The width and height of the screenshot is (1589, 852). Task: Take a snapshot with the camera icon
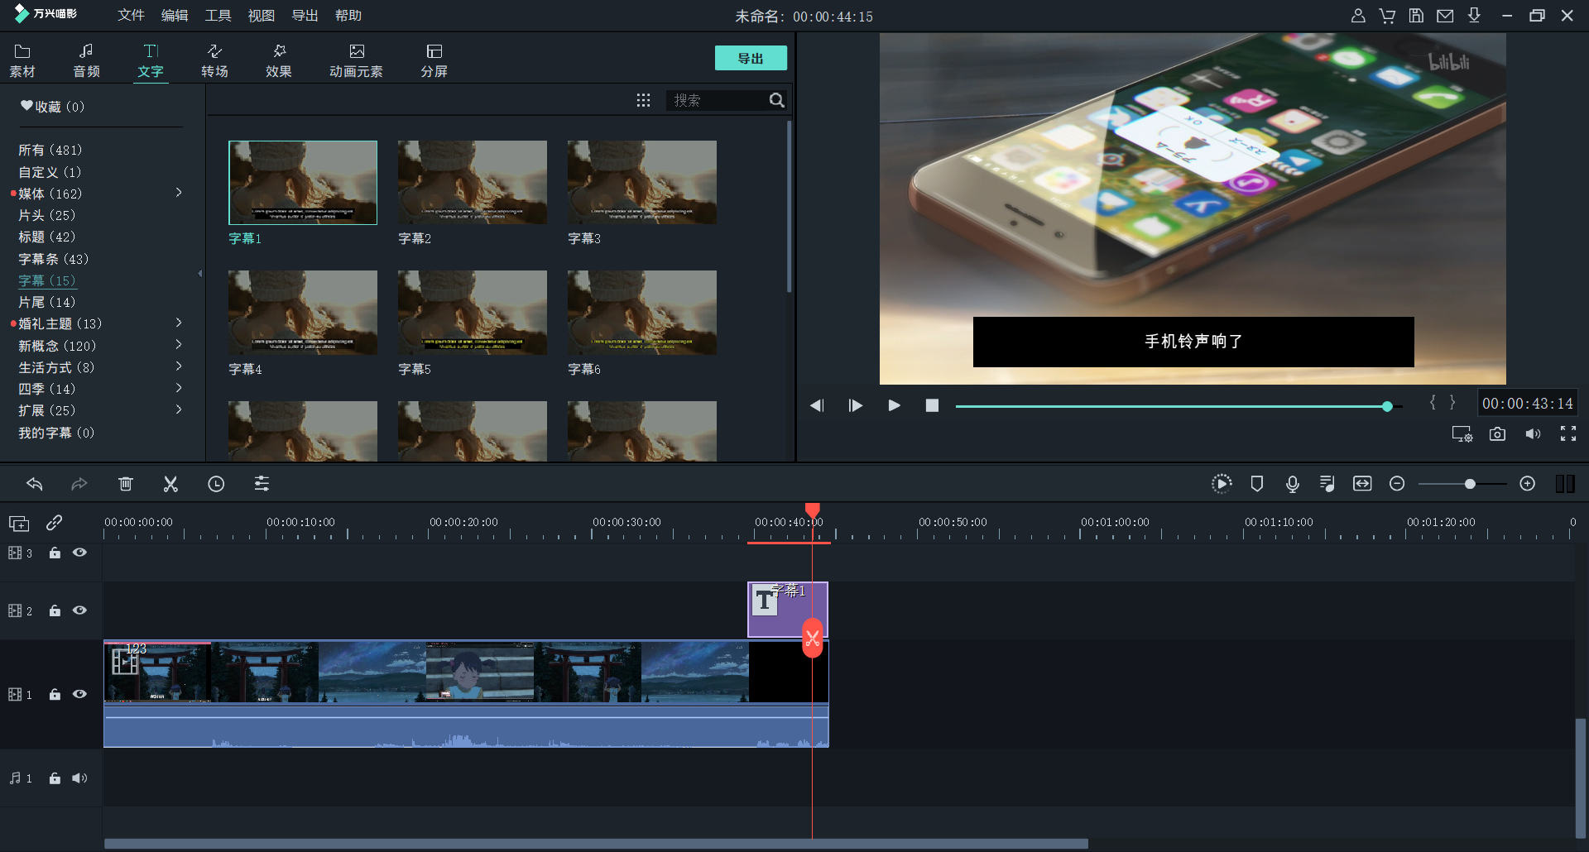[x=1497, y=434]
